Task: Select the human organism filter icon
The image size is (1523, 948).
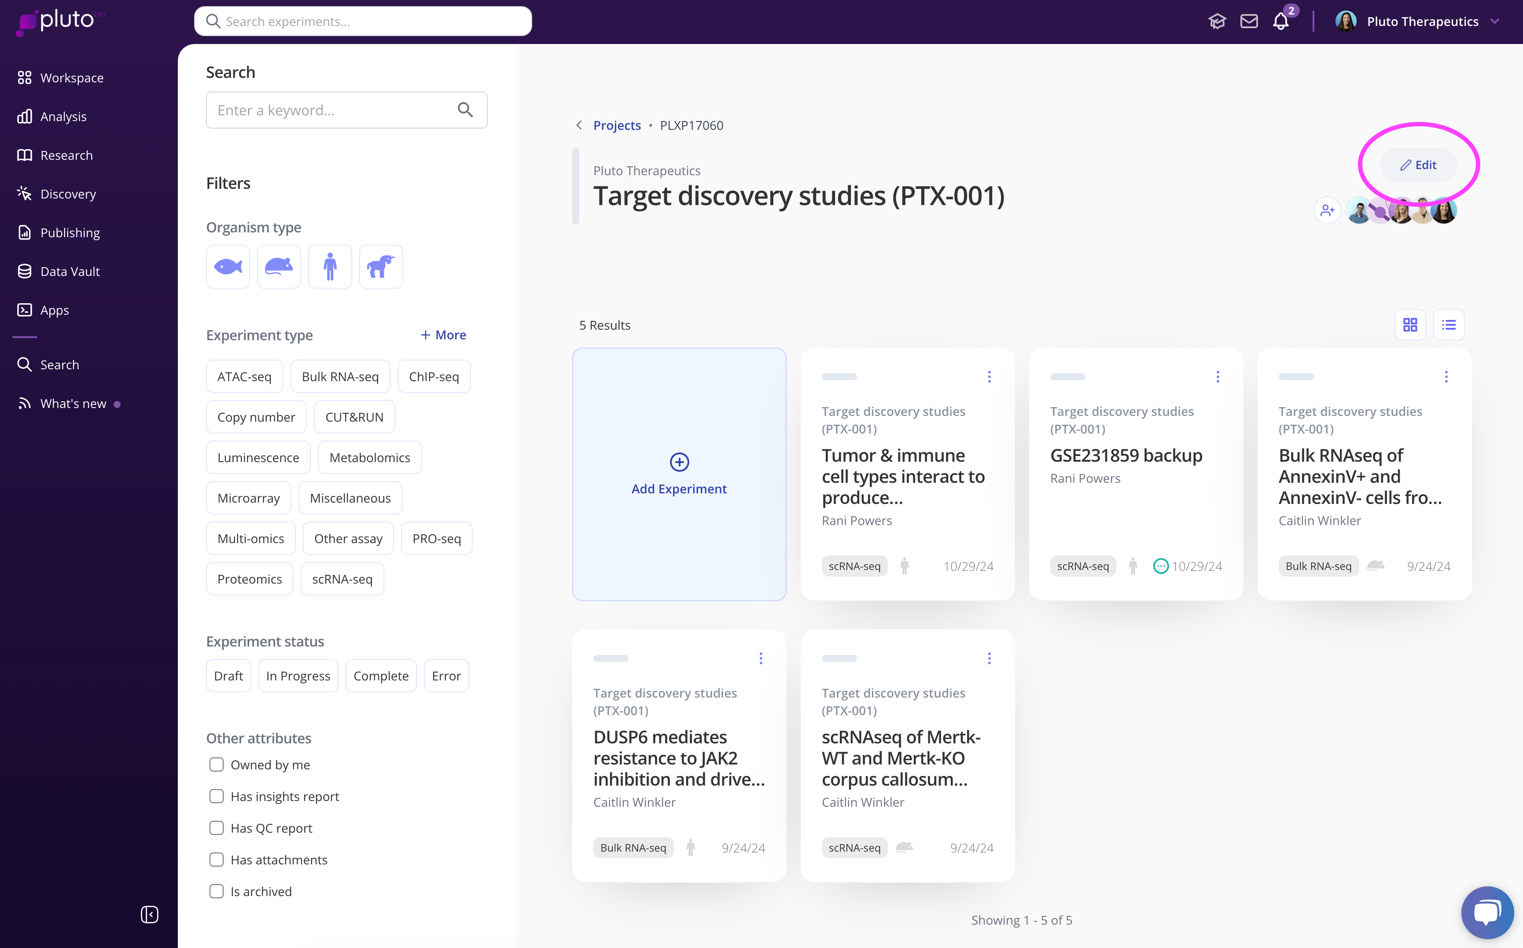Action: pyautogui.click(x=330, y=266)
